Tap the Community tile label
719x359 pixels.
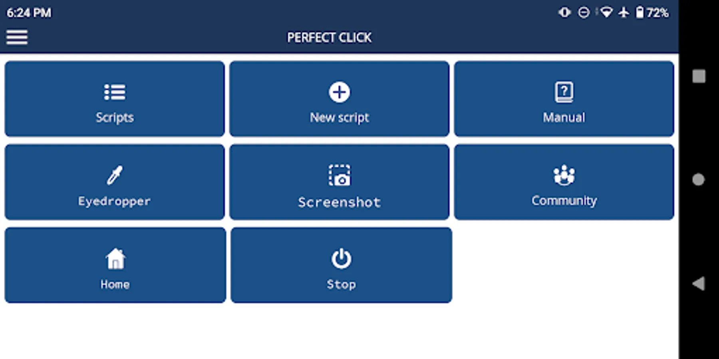click(564, 200)
